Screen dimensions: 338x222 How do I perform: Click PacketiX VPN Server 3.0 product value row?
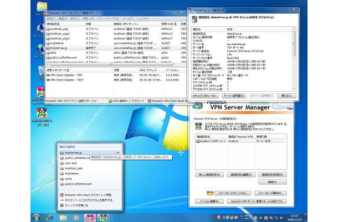coord(245,51)
